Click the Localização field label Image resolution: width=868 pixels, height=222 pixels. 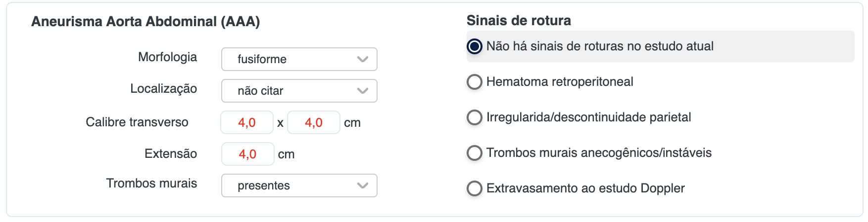click(163, 89)
